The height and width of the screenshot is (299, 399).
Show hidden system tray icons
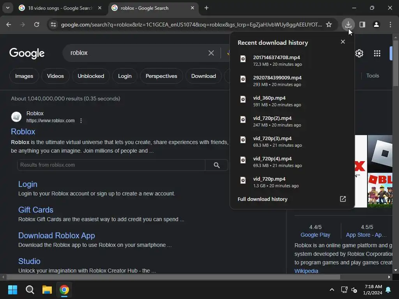[x=332, y=290]
